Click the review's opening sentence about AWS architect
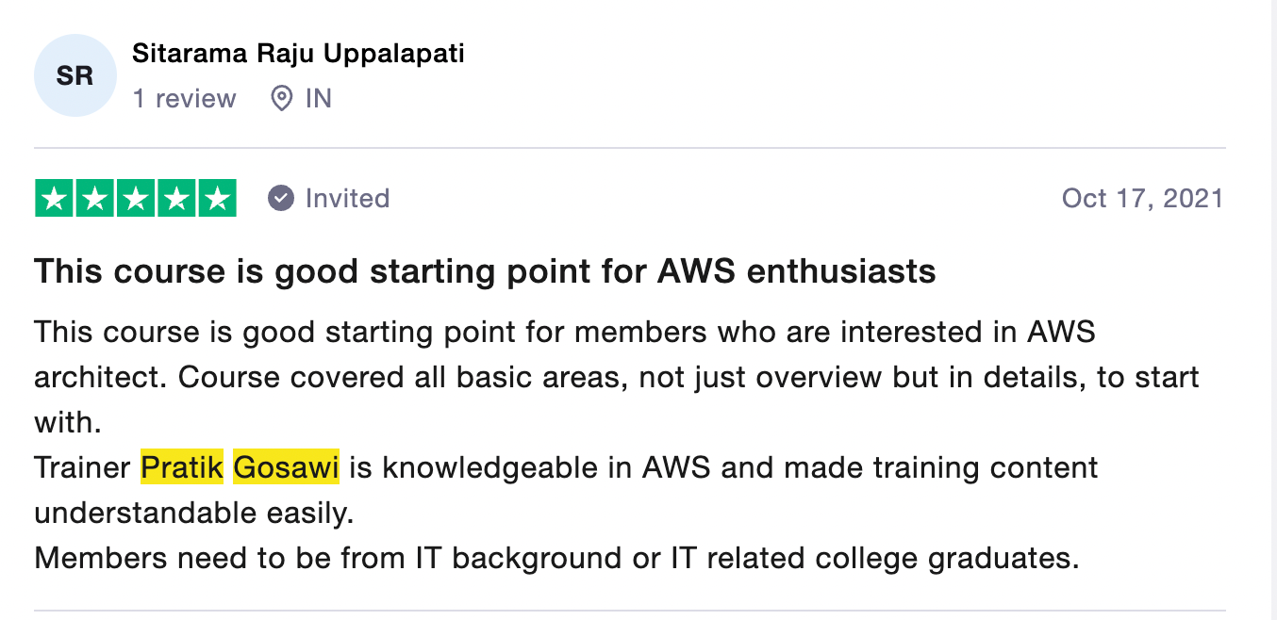 tap(564, 332)
